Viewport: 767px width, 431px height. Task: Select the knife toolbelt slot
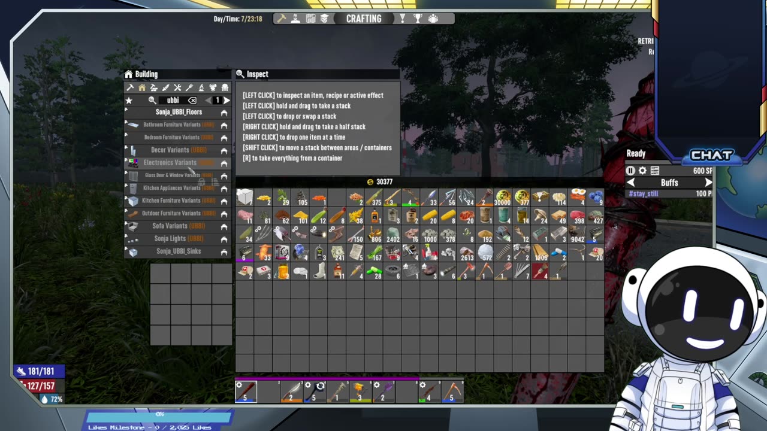291,391
